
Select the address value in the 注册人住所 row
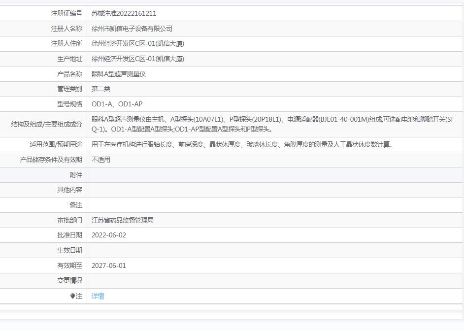[x=137, y=43]
